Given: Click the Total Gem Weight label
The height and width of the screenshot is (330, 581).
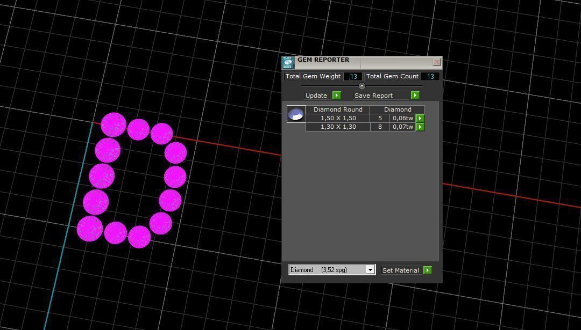Looking at the screenshot, I should (x=313, y=76).
